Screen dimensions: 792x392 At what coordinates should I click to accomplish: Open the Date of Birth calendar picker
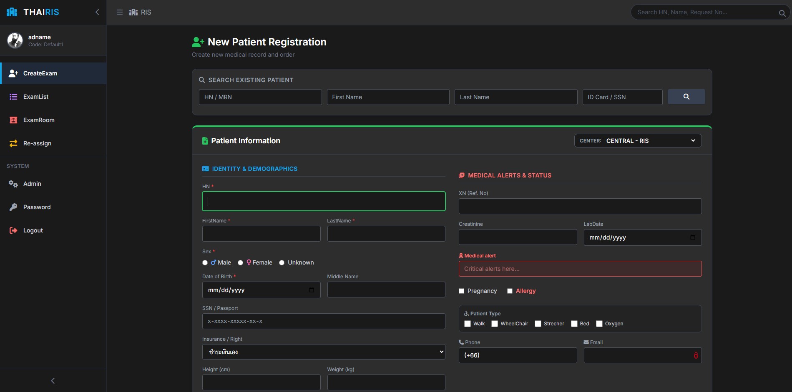pos(312,290)
